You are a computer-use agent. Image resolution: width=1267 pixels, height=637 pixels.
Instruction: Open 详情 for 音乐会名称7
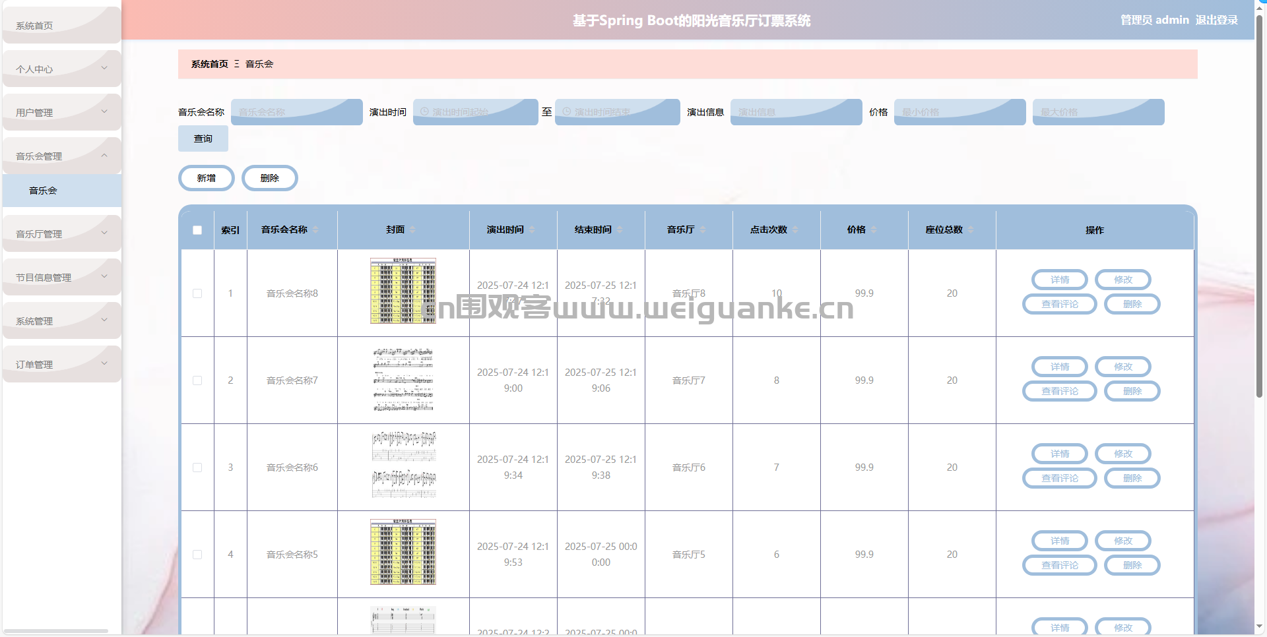(1060, 367)
